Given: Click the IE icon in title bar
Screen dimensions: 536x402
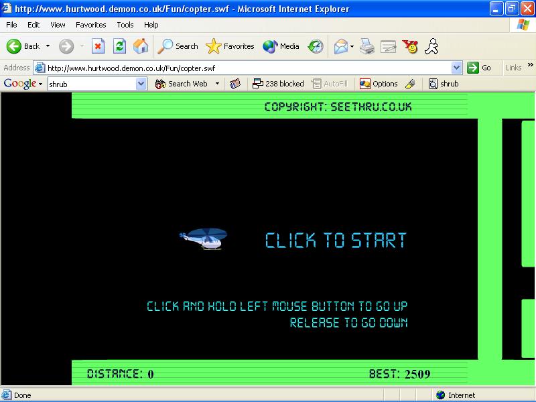Looking at the screenshot, I should pyautogui.click(x=7, y=8).
